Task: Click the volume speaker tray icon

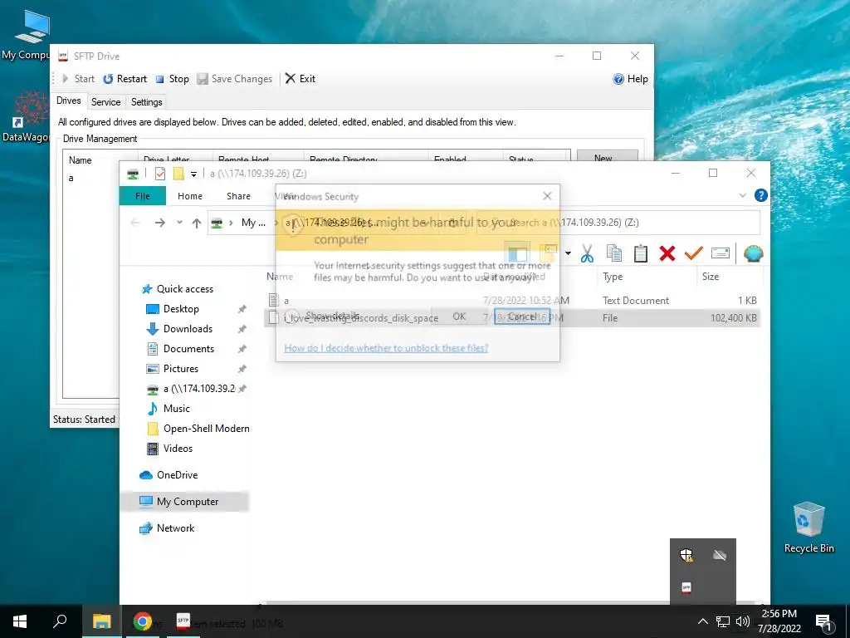Action: tap(743, 621)
